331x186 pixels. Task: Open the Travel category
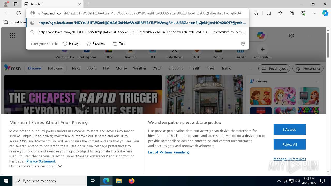coord(211,68)
